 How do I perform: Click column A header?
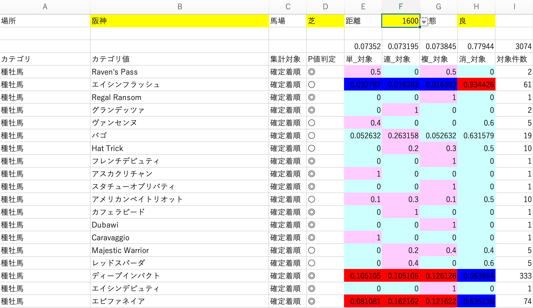[x=45, y=7]
